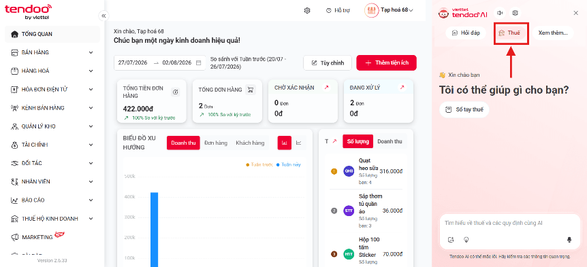This screenshot has width=587, height=267.
Task: Click the Thêm tiện ích button
Action: tap(386, 63)
